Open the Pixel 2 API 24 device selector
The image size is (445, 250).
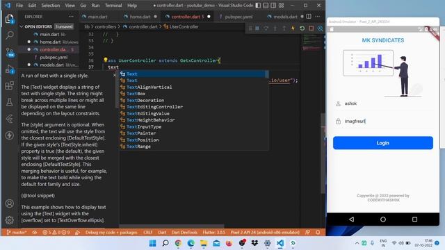tap(265, 232)
